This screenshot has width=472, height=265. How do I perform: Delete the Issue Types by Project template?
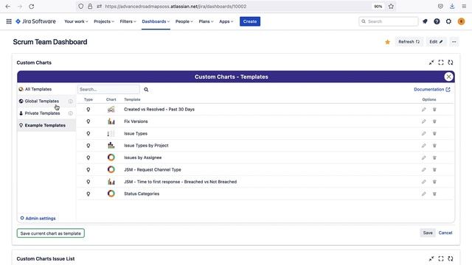point(434,146)
